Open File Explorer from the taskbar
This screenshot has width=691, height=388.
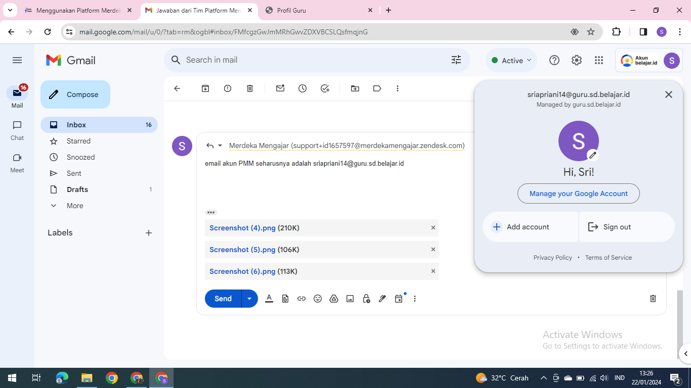(x=87, y=378)
